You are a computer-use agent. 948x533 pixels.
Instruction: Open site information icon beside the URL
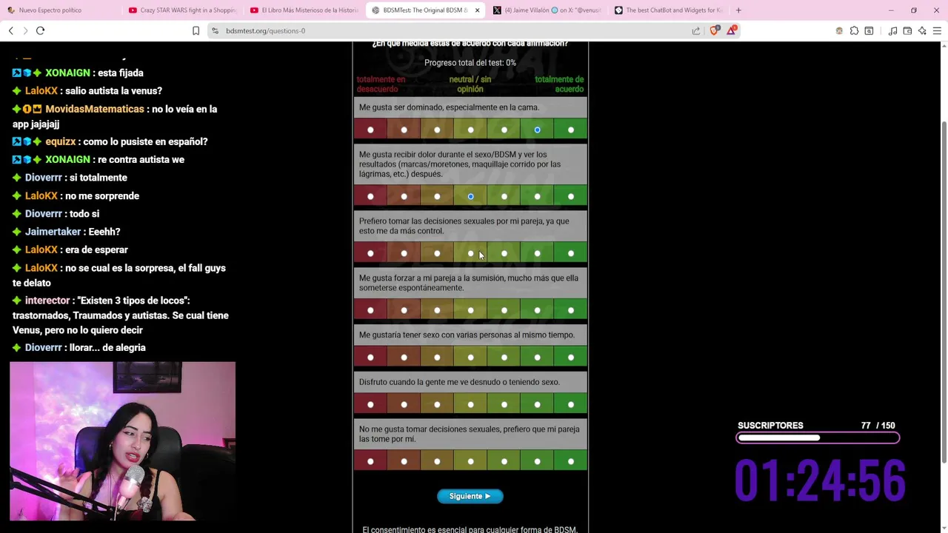pos(215,30)
